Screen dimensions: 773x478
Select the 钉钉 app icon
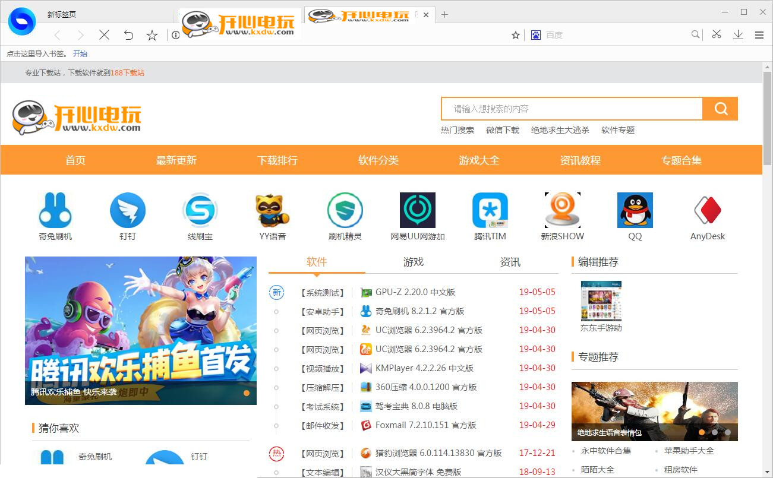128,210
